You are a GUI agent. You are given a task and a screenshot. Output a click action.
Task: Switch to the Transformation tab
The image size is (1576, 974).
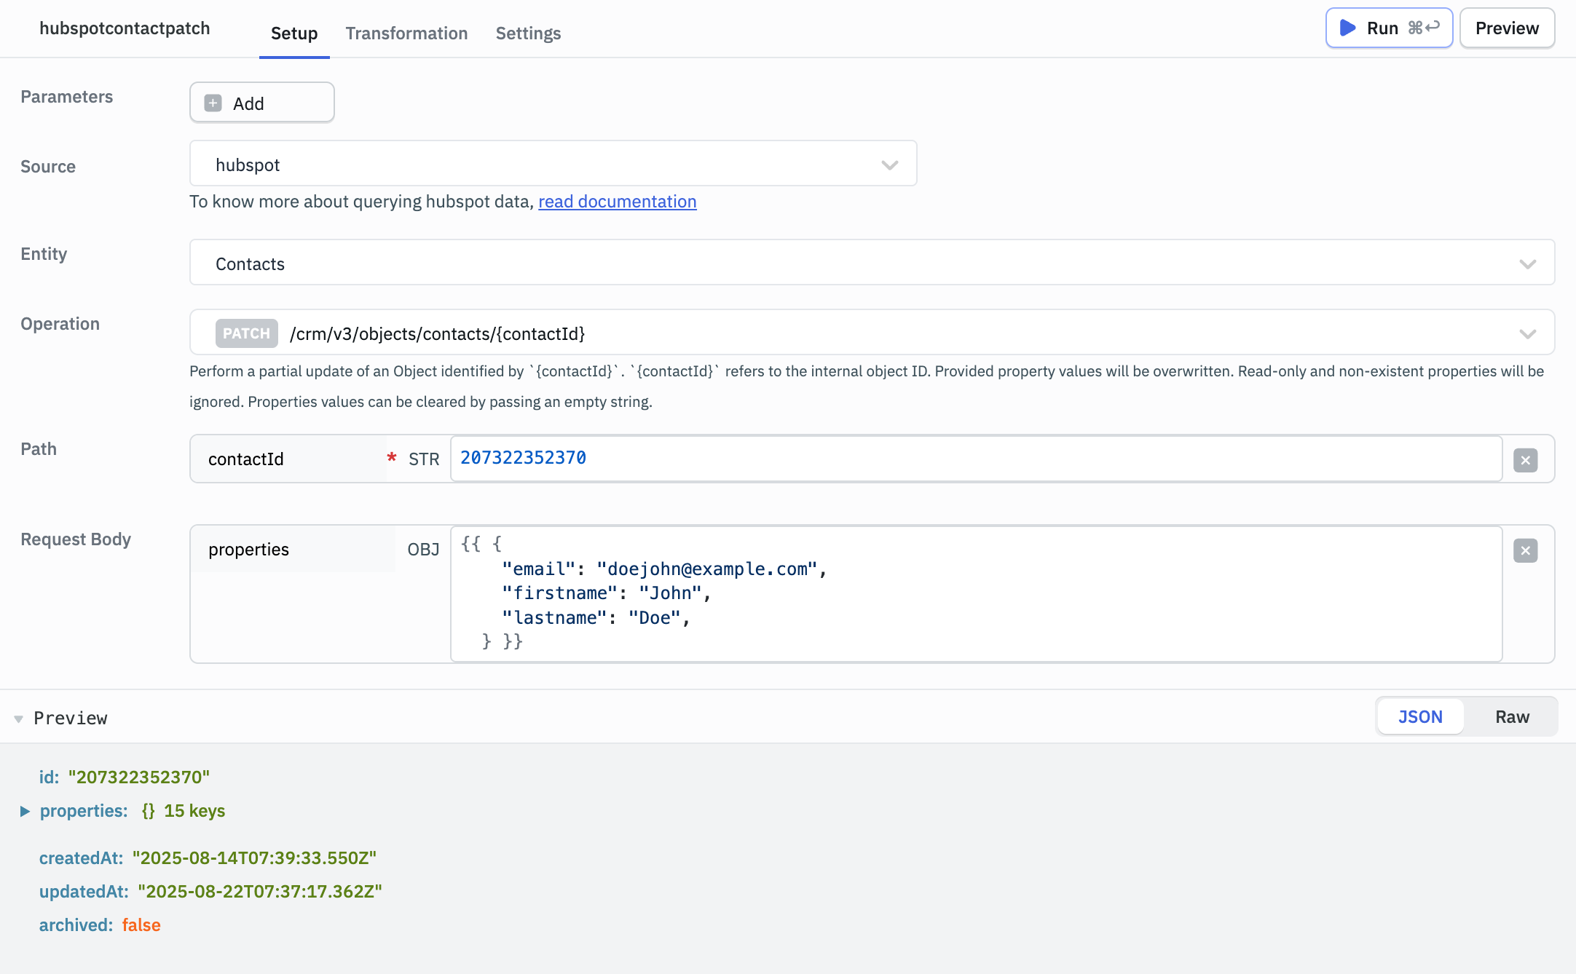coord(406,33)
